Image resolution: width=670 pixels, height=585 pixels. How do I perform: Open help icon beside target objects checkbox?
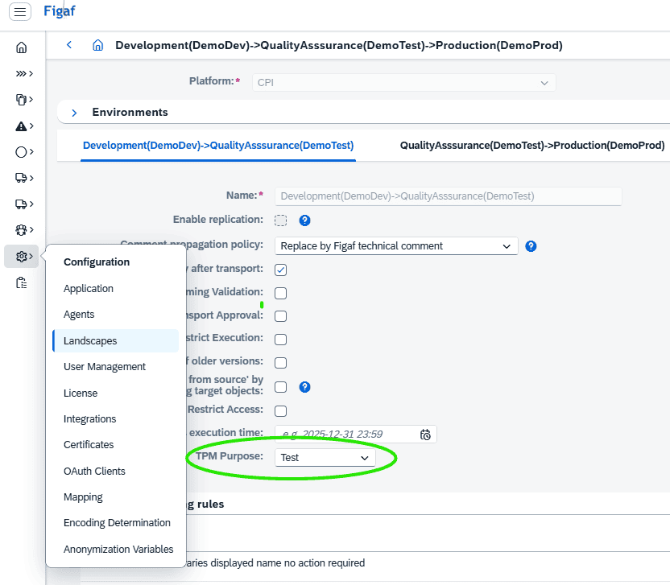click(304, 387)
